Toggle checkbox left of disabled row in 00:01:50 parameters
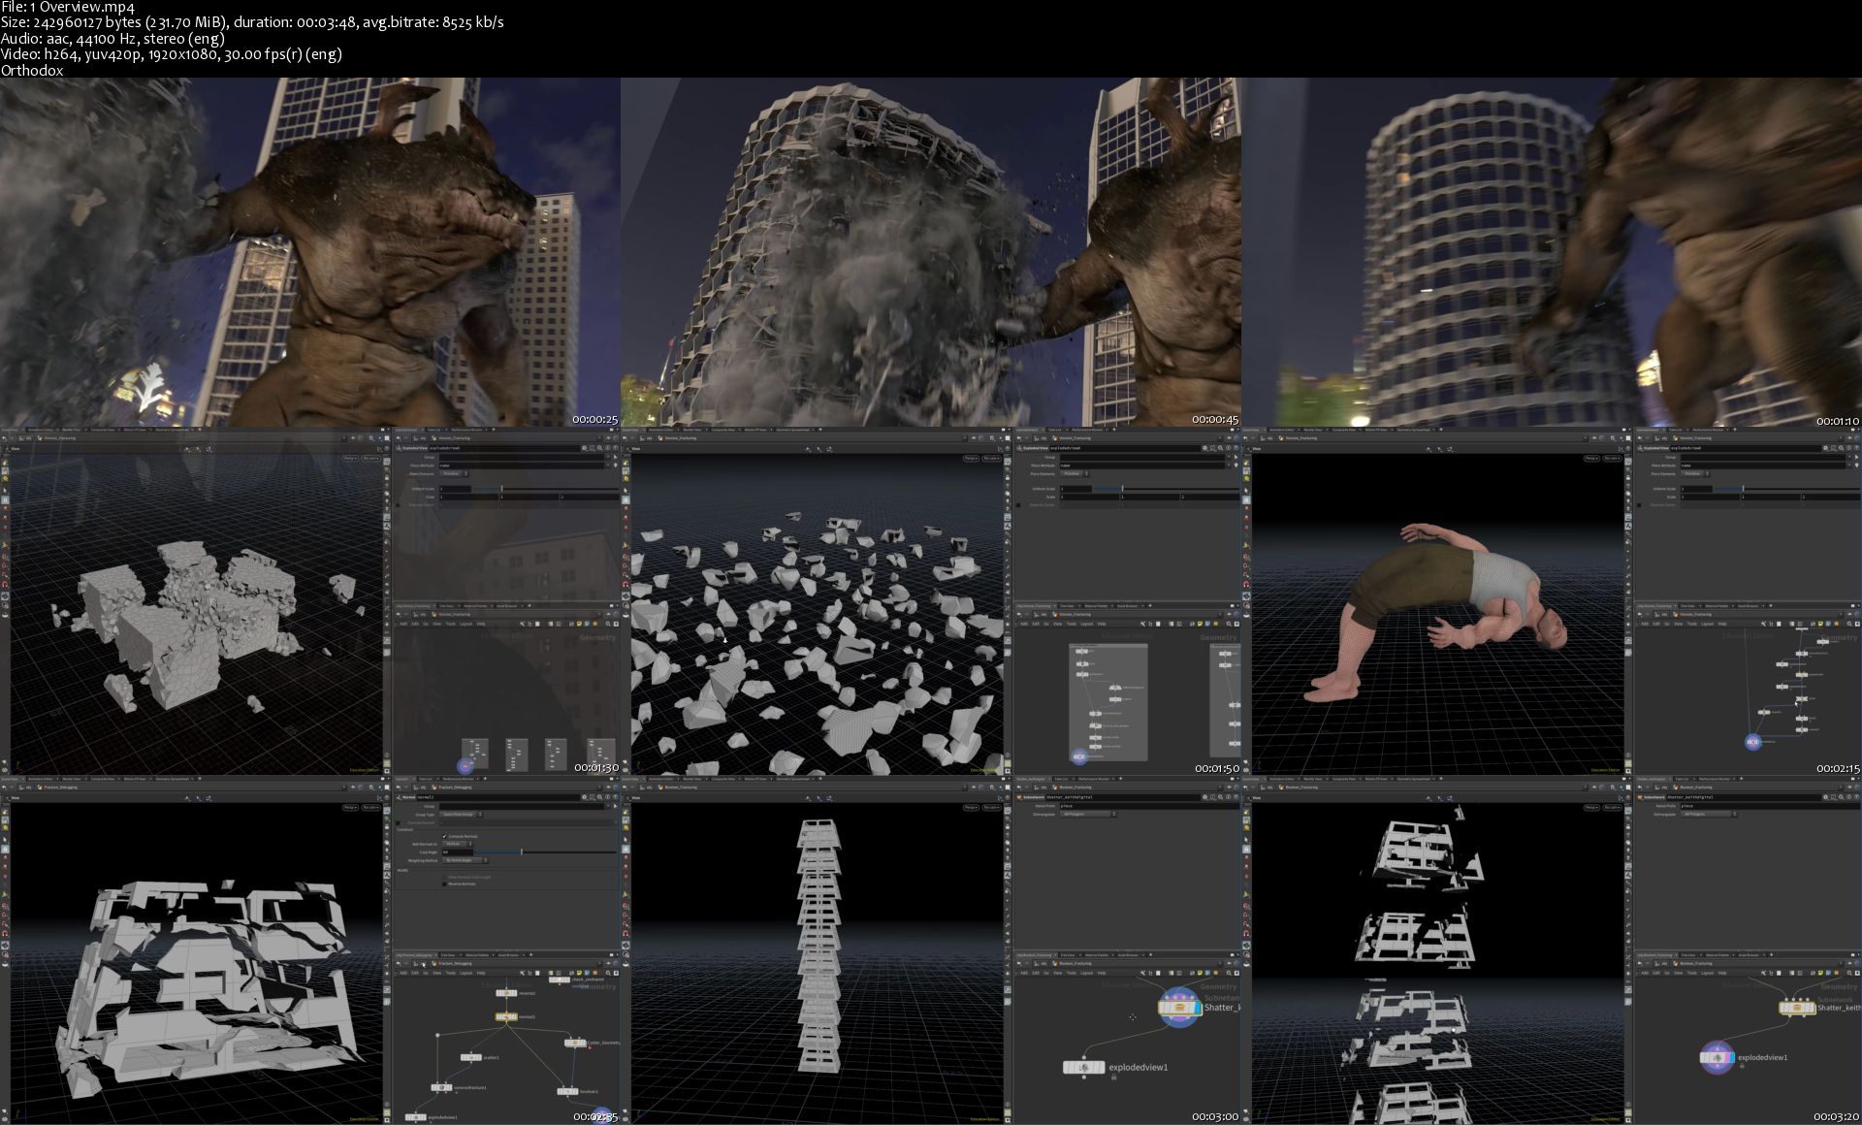This screenshot has width=1862, height=1125. pos(1018,505)
